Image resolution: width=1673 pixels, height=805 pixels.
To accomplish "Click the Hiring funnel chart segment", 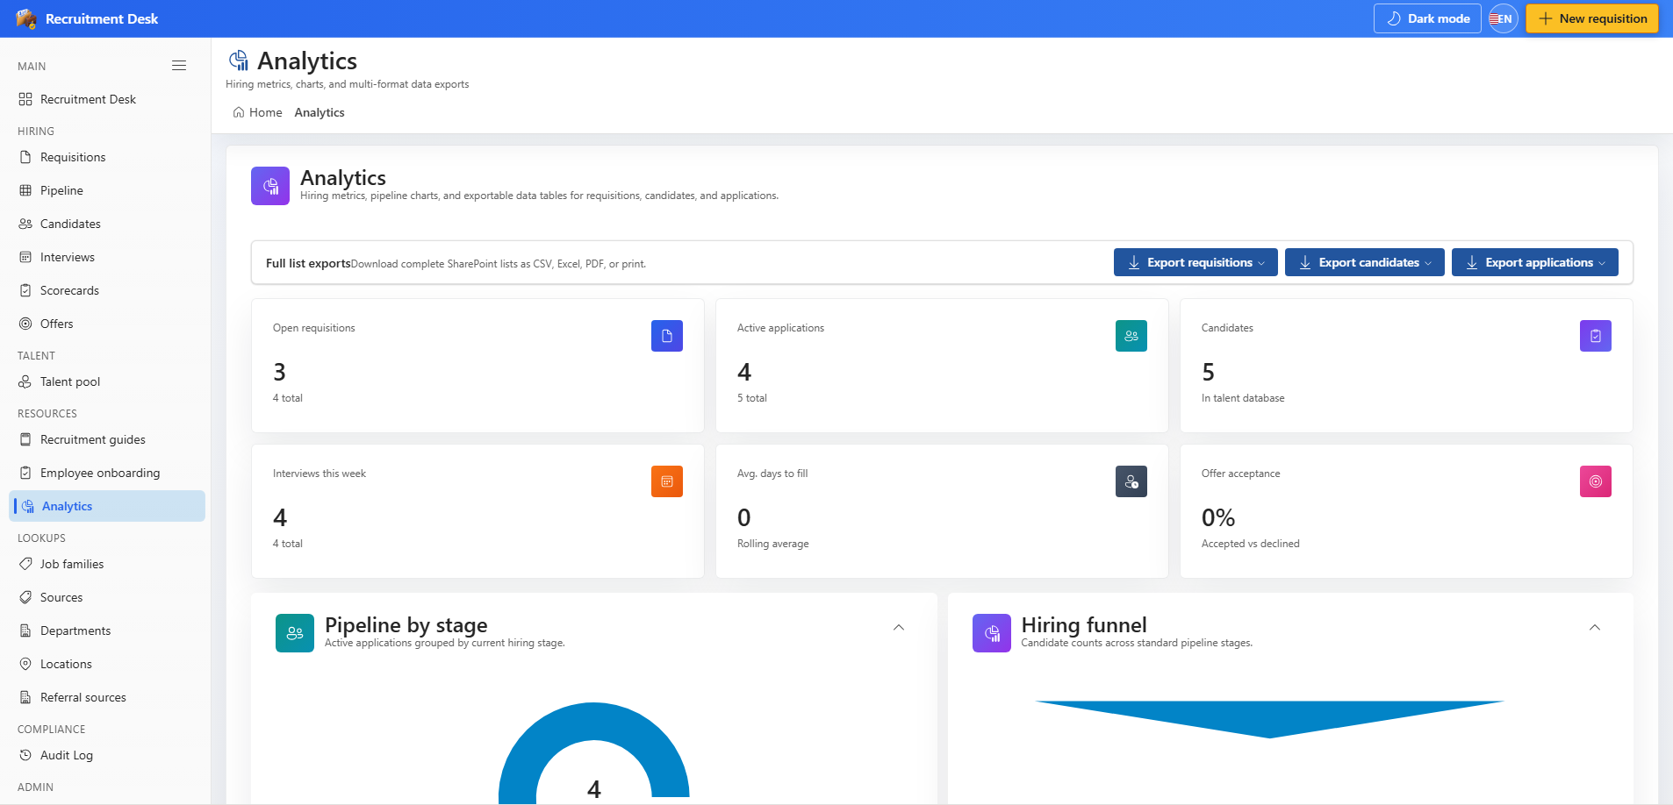I will (1269, 718).
